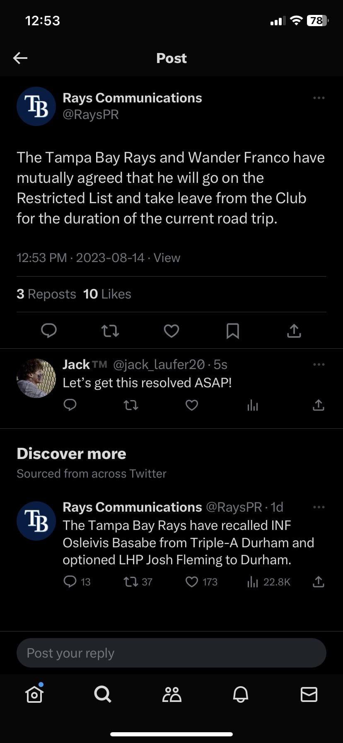Like the main Rays Communications post
The image size is (343, 743).
(x=171, y=330)
